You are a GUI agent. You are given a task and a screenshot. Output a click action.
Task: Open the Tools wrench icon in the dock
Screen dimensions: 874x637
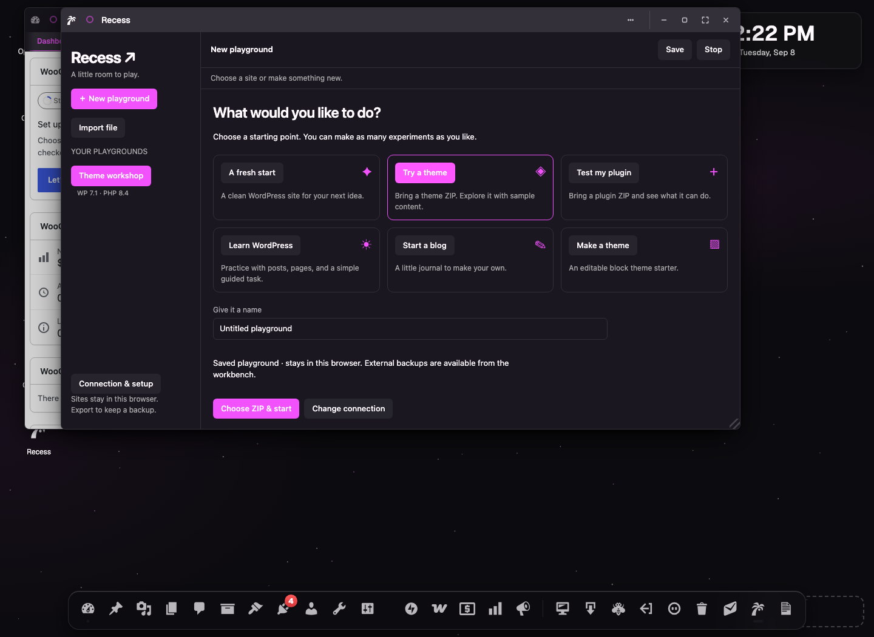339,608
